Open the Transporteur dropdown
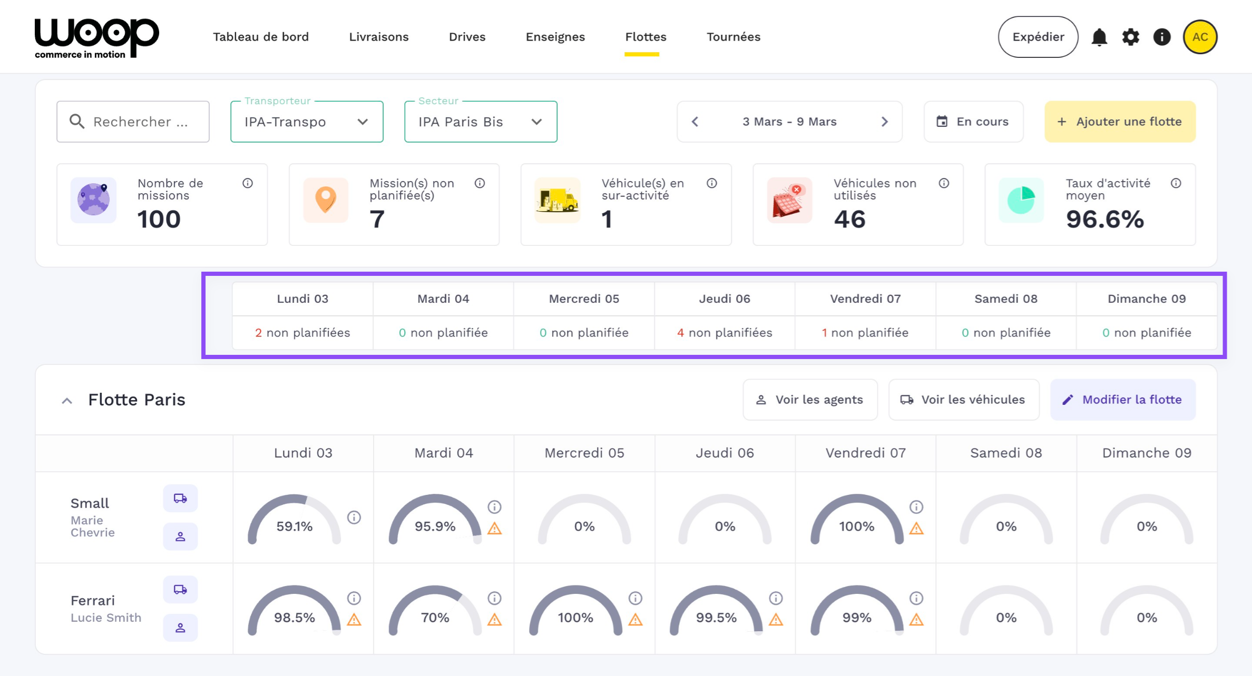The width and height of the screenshot is (1252, 676). 307,122
